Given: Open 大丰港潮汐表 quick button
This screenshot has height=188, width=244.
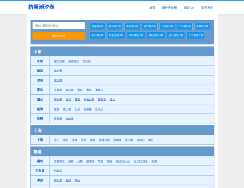Looking at the screenshot, I should [196, 35].
